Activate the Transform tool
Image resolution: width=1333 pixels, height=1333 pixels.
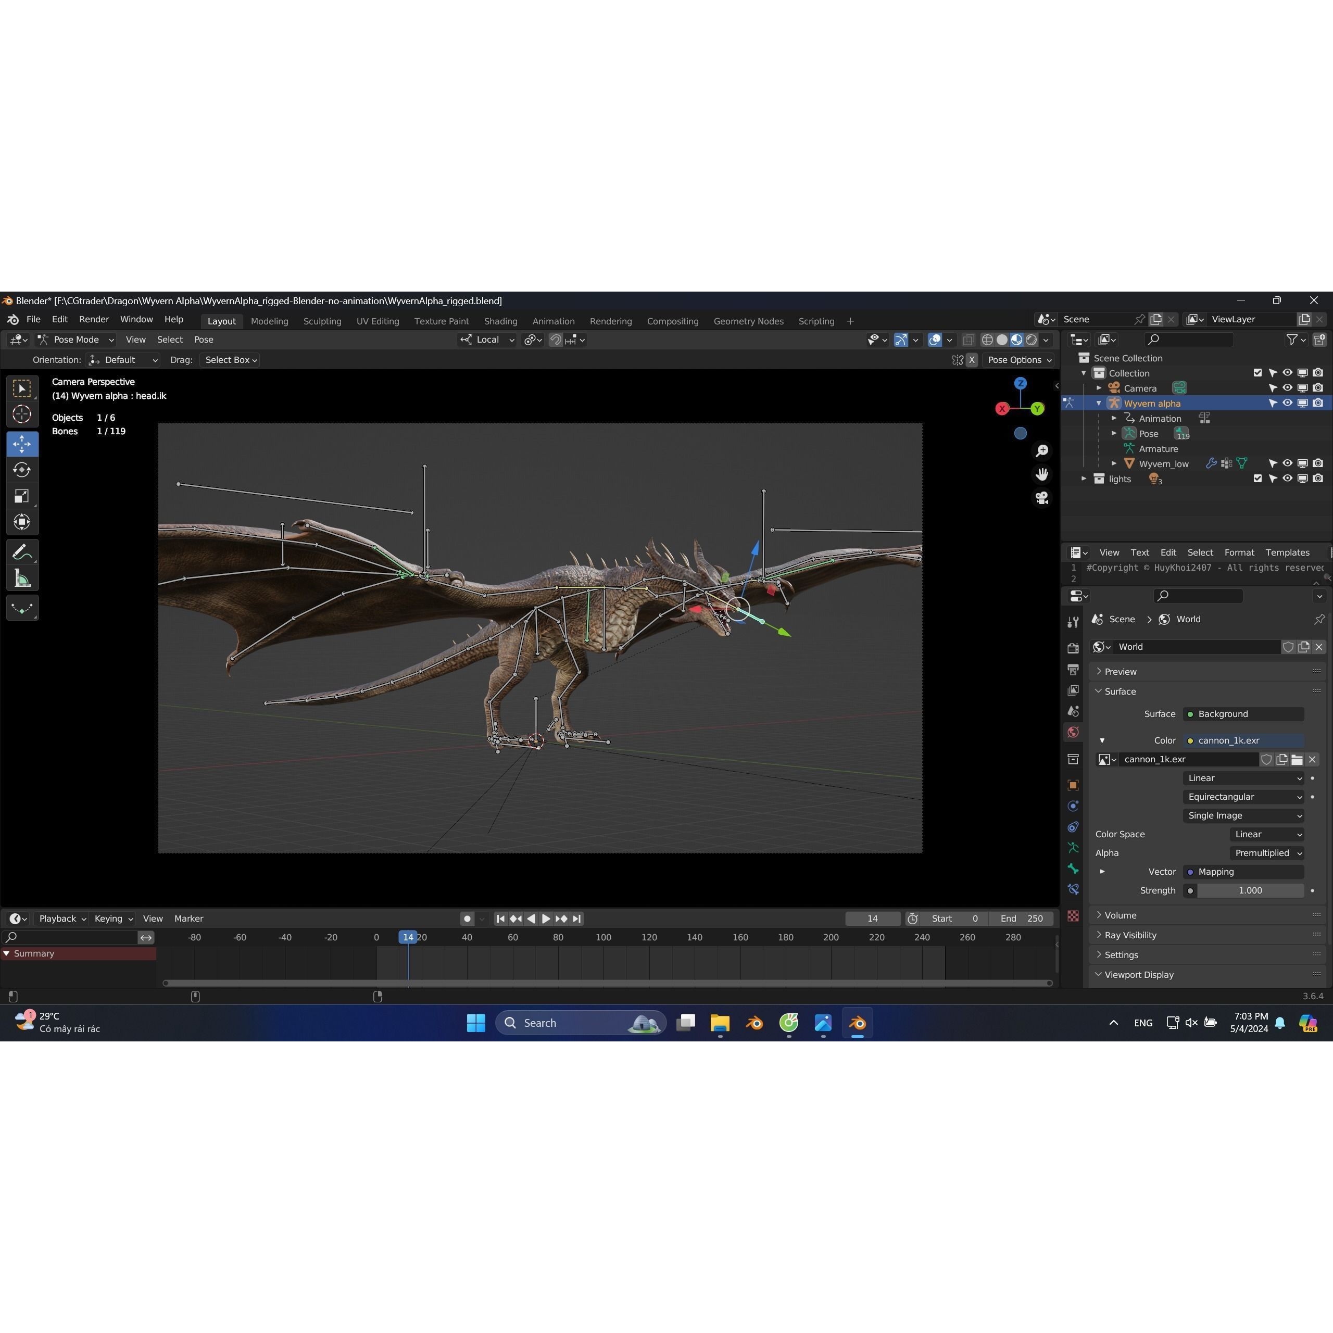[x=22, y=522]
